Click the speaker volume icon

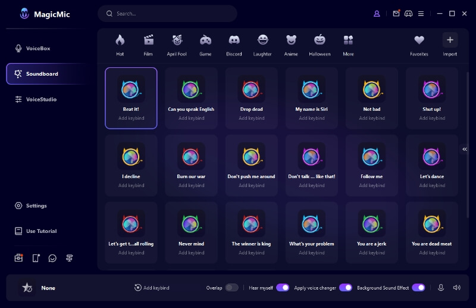[456, 288]
